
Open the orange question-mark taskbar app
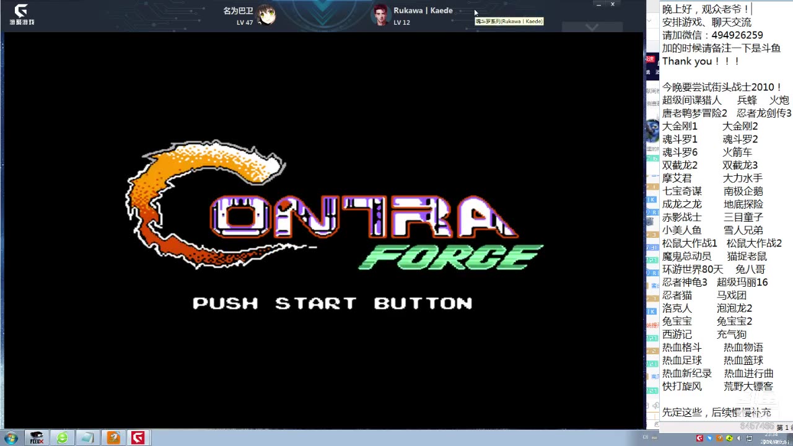pos(113,438)
